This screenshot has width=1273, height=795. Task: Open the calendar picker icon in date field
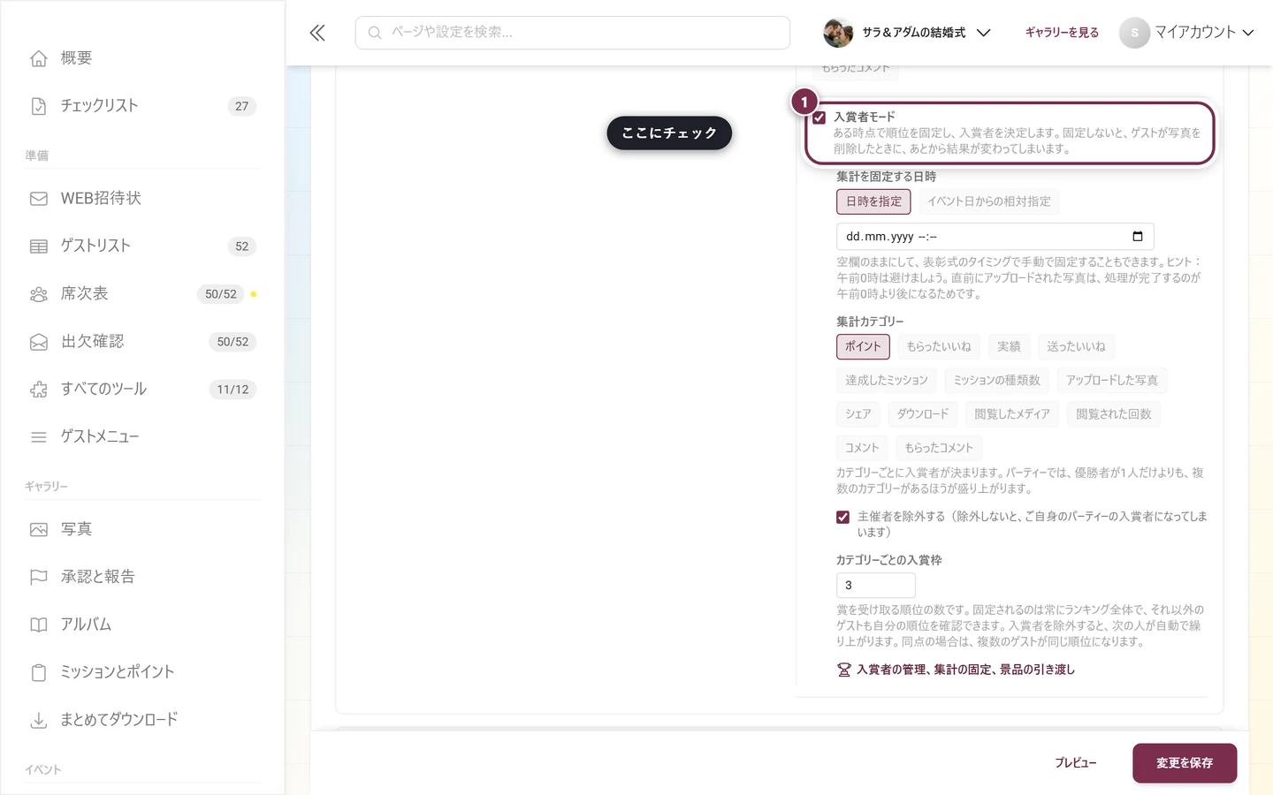click(x=1138, y=236)
